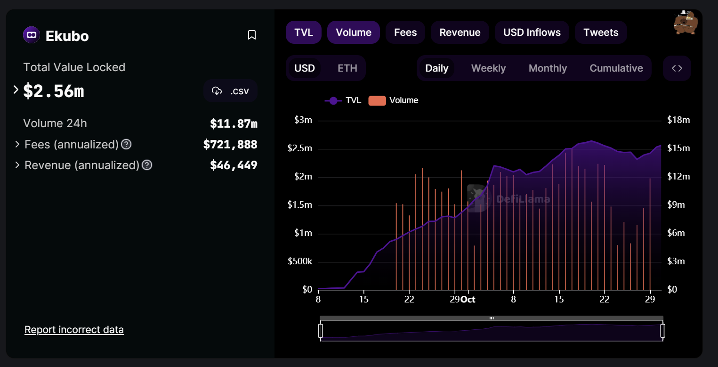Bookmark the Ekubo protocol
Image resolution: width=718 pixels, height=367 pixels.
(252, 35)
